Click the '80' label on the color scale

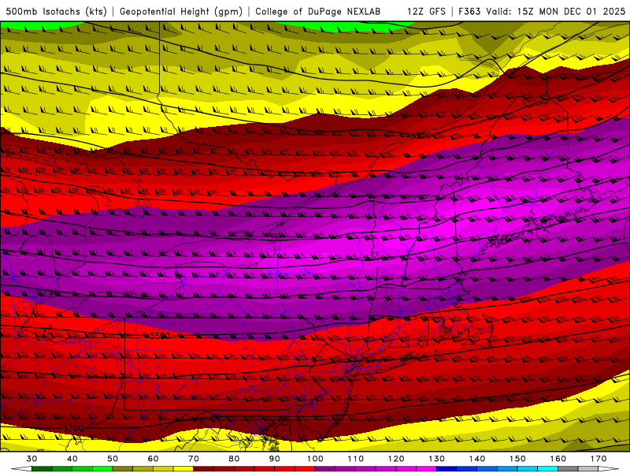point(234,459)
